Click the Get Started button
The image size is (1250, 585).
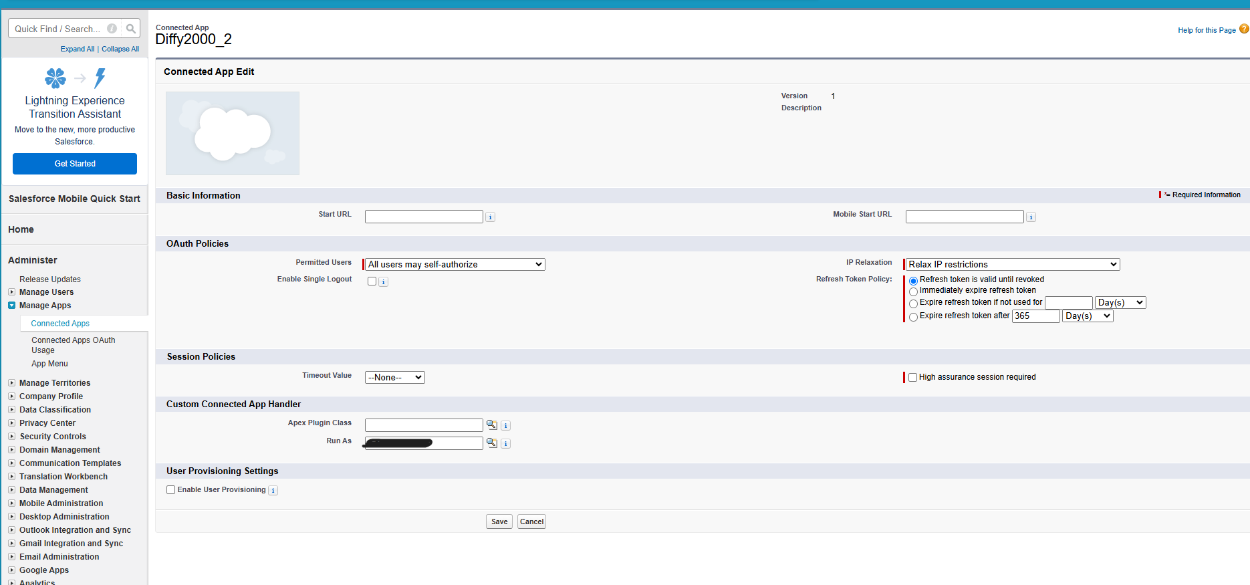click(75, 164)
